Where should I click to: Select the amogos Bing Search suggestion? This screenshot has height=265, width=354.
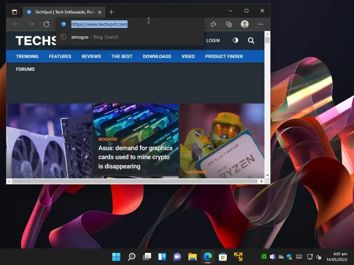(130, 37)
